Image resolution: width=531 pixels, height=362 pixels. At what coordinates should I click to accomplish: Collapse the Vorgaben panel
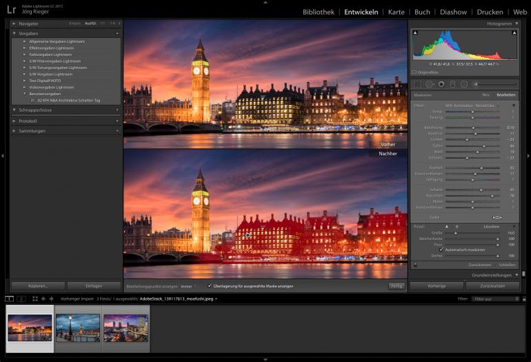click(x=14, y=34)
